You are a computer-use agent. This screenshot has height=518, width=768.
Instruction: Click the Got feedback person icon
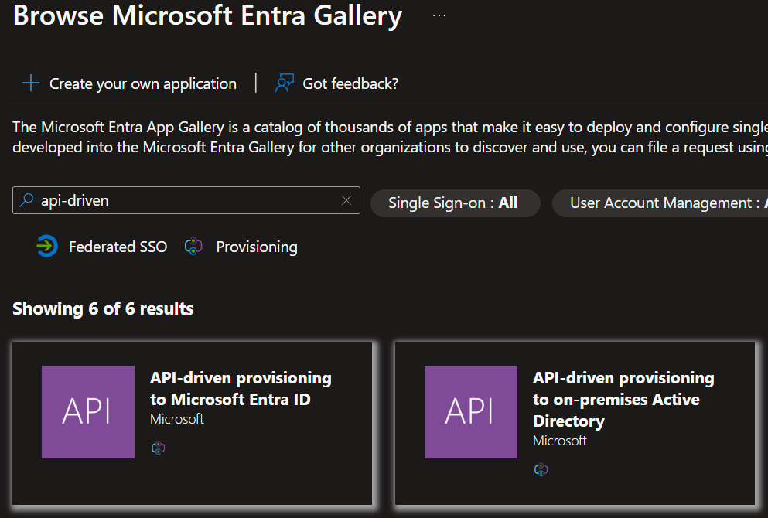coord(284,83)
